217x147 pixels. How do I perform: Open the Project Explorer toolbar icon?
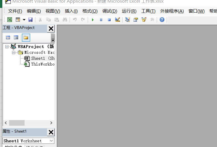[128, 20]
